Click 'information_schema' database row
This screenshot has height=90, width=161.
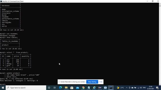pyautogui.click(x=10, y=11)
